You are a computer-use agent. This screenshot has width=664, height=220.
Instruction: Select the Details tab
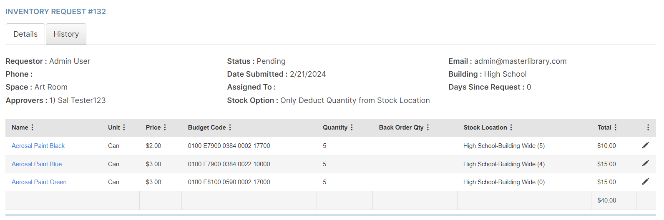click(25, 34)
